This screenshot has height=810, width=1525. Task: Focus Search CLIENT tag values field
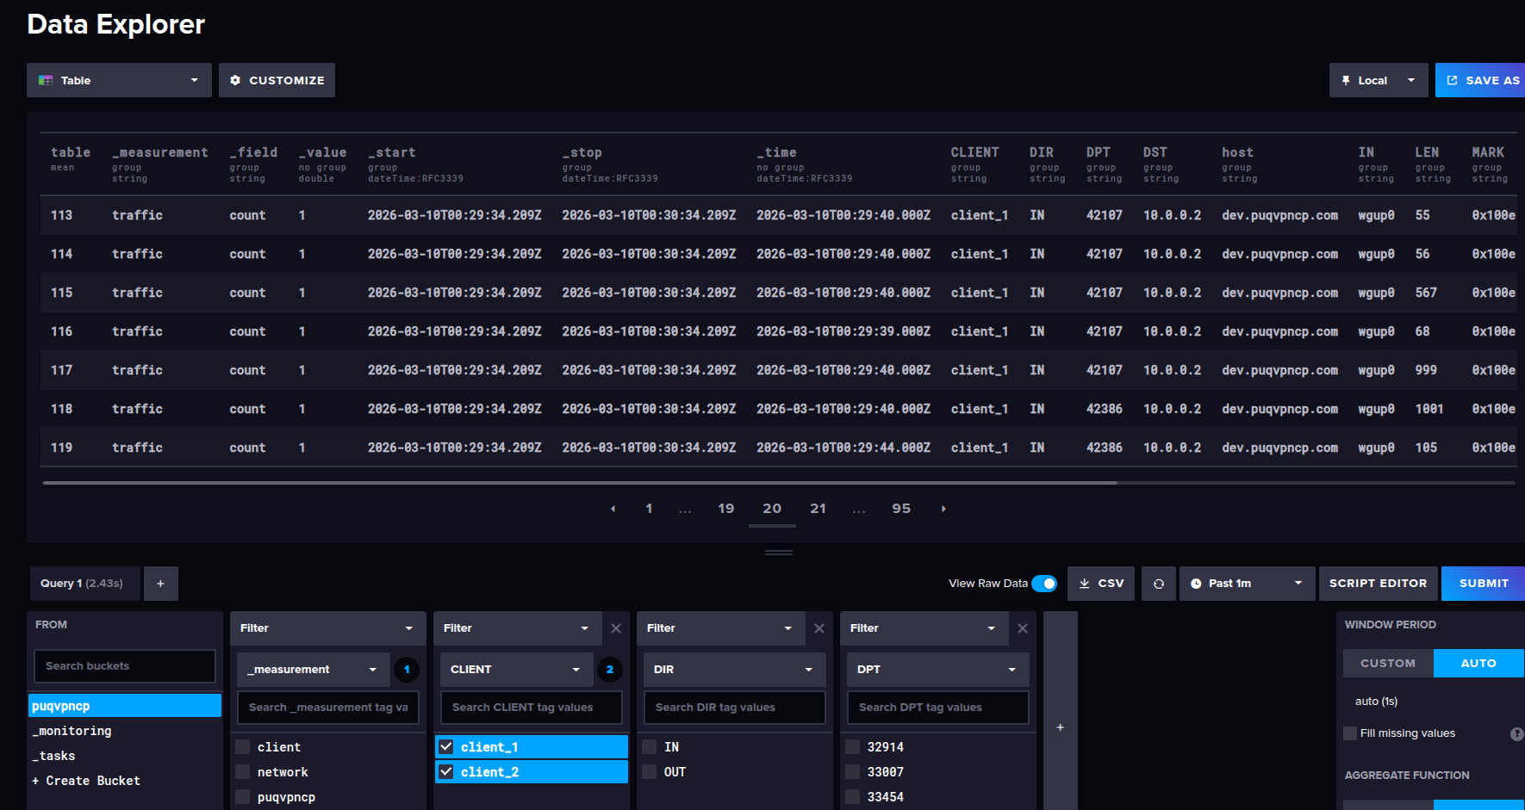[x=532, y=708]
